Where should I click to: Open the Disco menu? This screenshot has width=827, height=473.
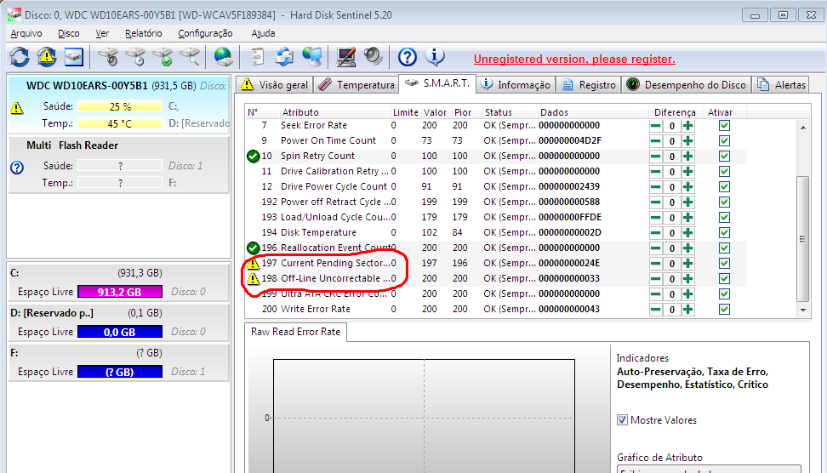click(x=69, y=33)
